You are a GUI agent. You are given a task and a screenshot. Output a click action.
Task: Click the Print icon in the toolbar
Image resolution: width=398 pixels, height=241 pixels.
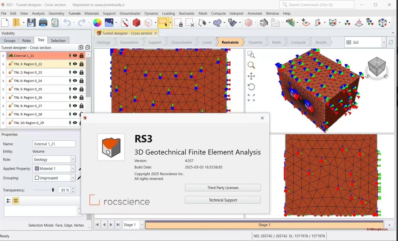click(x=43, y=23)
